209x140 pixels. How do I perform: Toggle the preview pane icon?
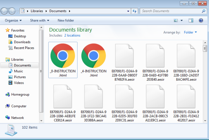pyautogui.click(x=191, y=20)
